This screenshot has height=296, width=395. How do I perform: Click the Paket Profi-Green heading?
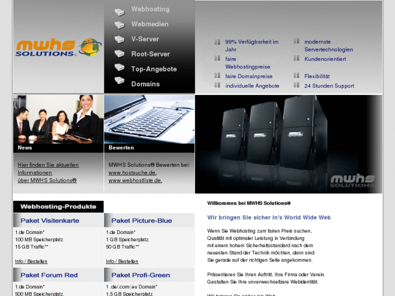click(x=141, y=275)
